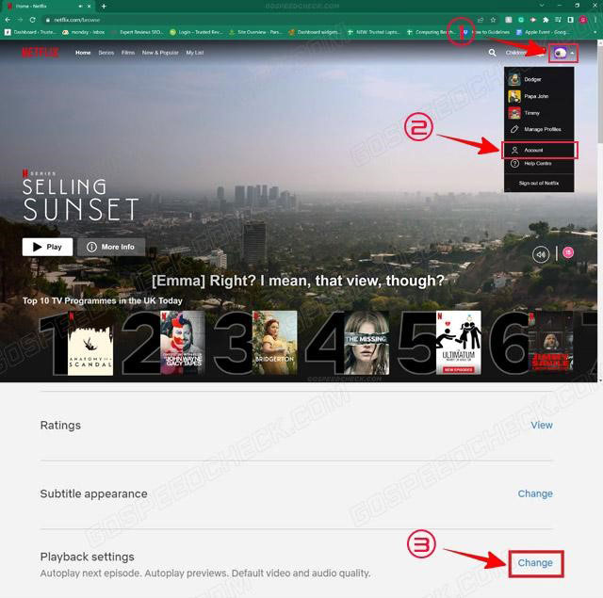Open John Wayne Gacy Tapes thumbnail

[x=183, y=343]
